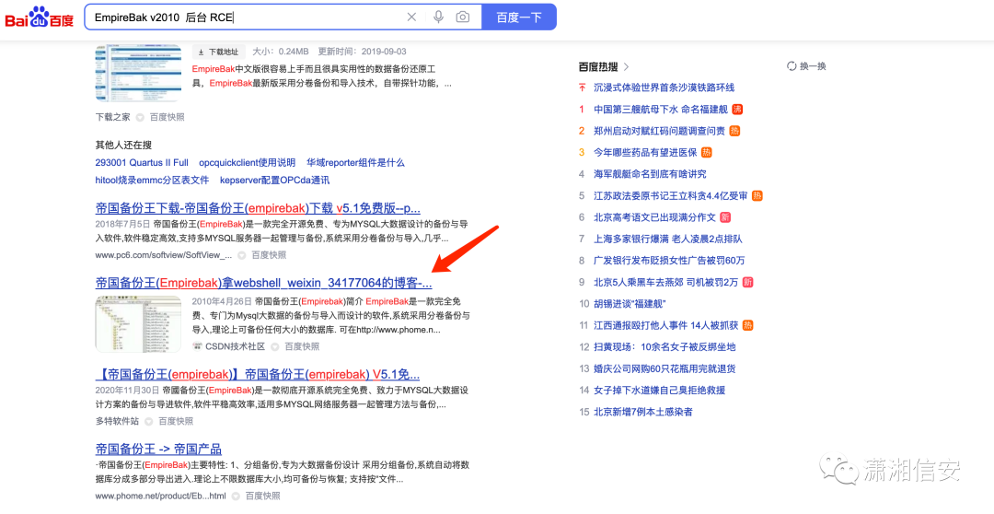Screen dimensions: 994x514
Task: Open hot search 江苏政法委原书记王立科贪4.4亿受审
Action: 671,195
